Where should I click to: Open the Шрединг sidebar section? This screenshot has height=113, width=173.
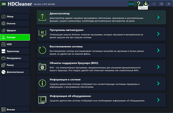pos(15,30)
